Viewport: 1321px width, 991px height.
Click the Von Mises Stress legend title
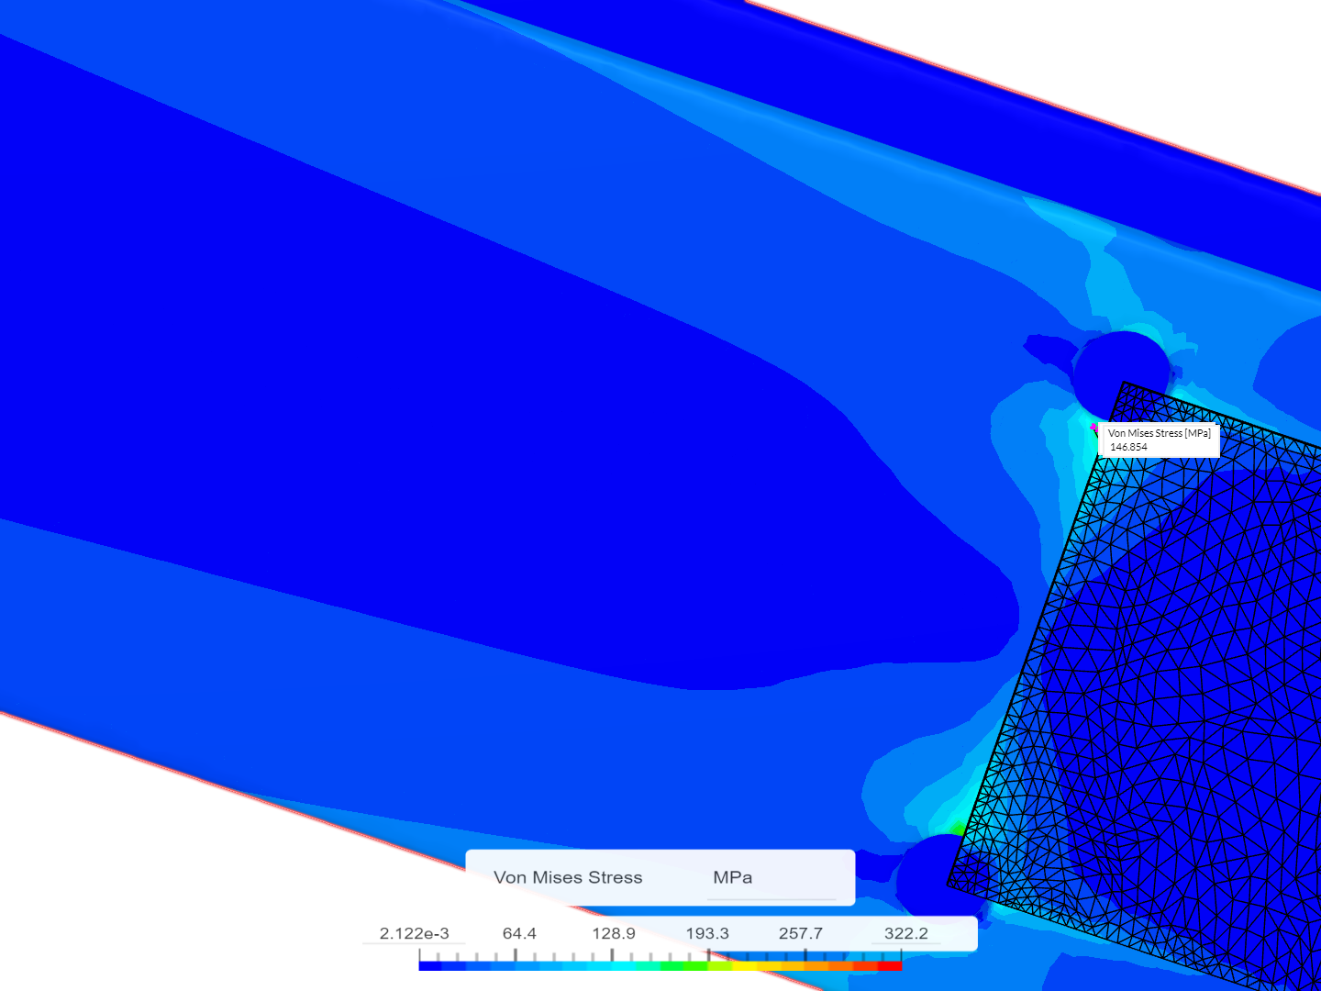click(x=569, y=877)
